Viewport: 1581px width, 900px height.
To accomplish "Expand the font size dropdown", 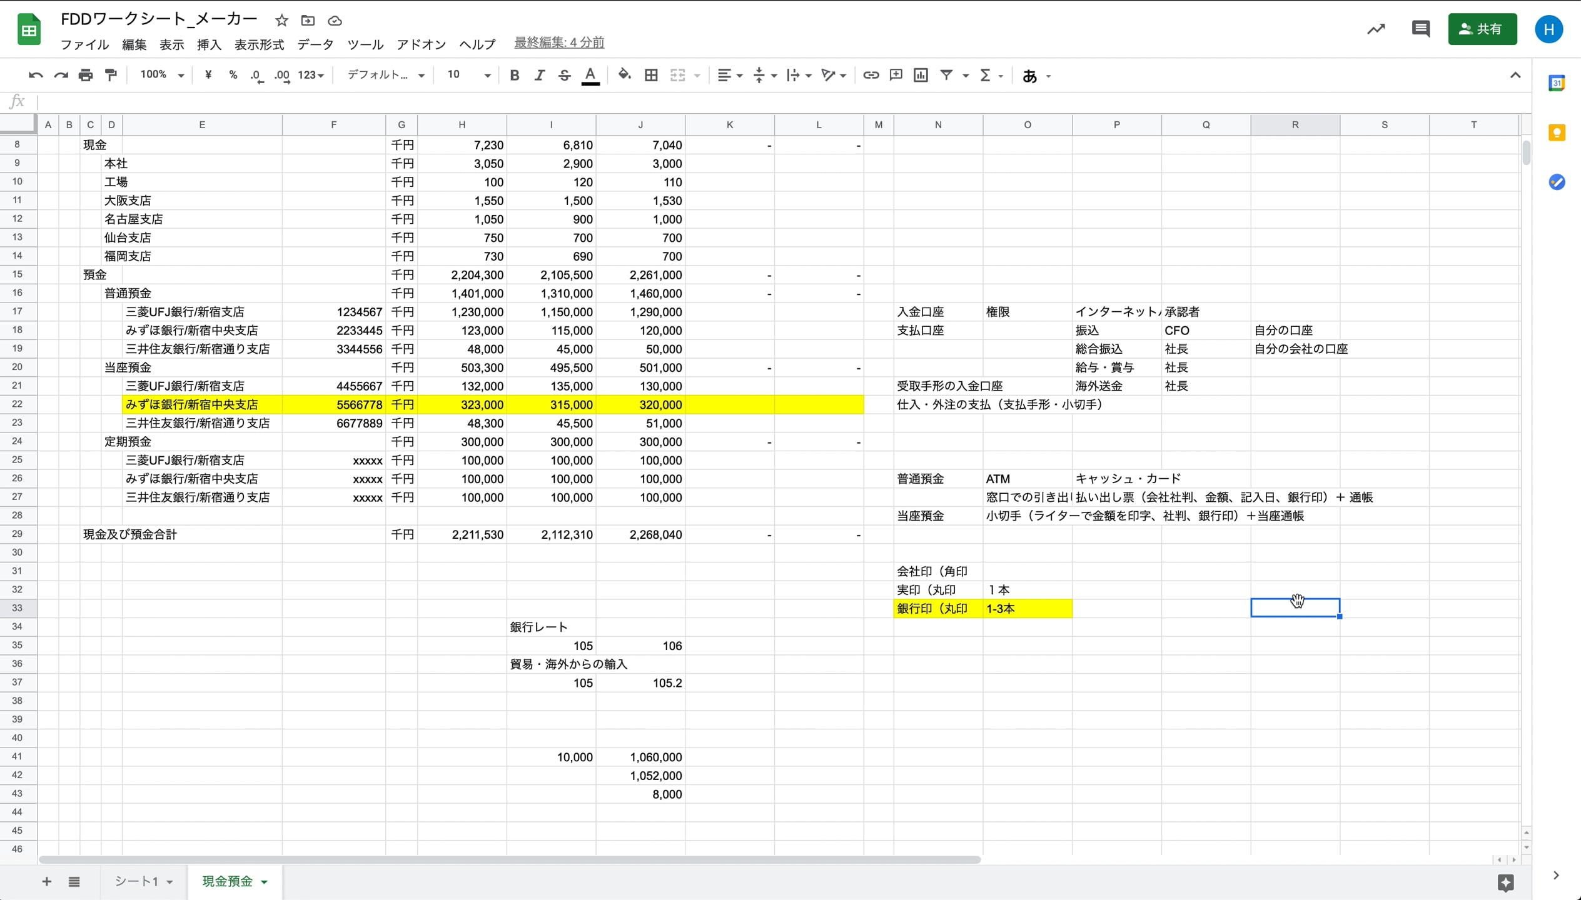I will tap(487, 74).
